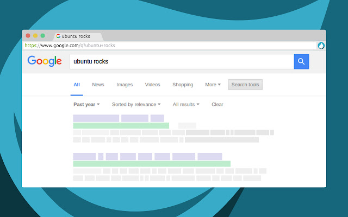Minimize the window with yellow button

pyautogui.click(x=35, y=36)
